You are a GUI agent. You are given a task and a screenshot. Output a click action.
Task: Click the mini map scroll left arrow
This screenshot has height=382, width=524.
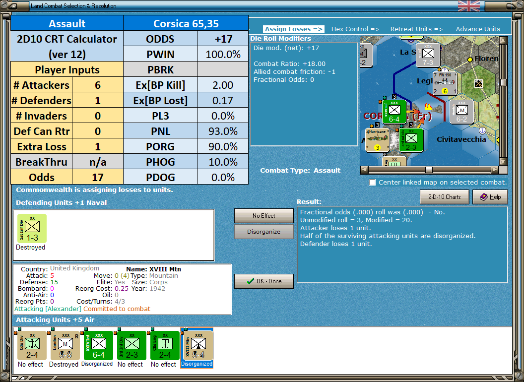pyautogui.click(x=364, y=170)
